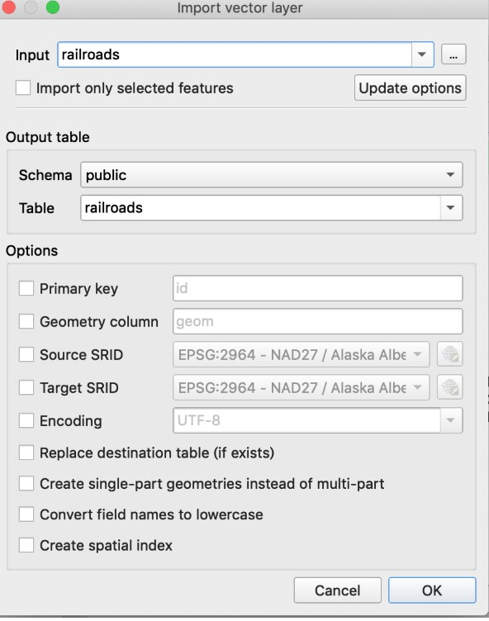The width and height of the screenshot is (489, 621).
Task: Toggle Convert field names to lowercase
Action: (26, 514)
